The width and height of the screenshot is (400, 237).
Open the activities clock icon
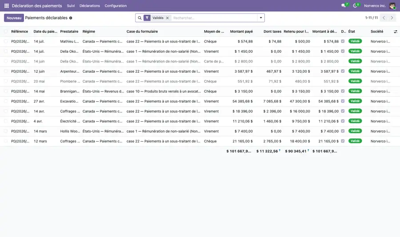355,6
